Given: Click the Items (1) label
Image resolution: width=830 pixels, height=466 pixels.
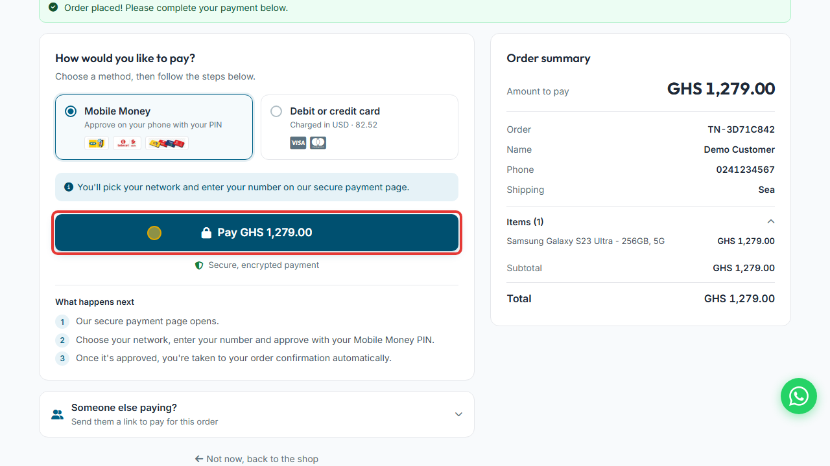Looking at the screenshot, I should click(x=525, y=222).
